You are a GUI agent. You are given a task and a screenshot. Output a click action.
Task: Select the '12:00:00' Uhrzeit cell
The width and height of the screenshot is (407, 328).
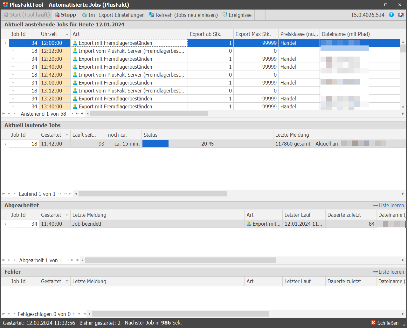pos(54,43)
